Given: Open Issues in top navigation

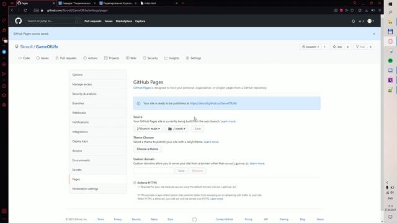Looking at the screenshot, I should [x=109, y=21].
